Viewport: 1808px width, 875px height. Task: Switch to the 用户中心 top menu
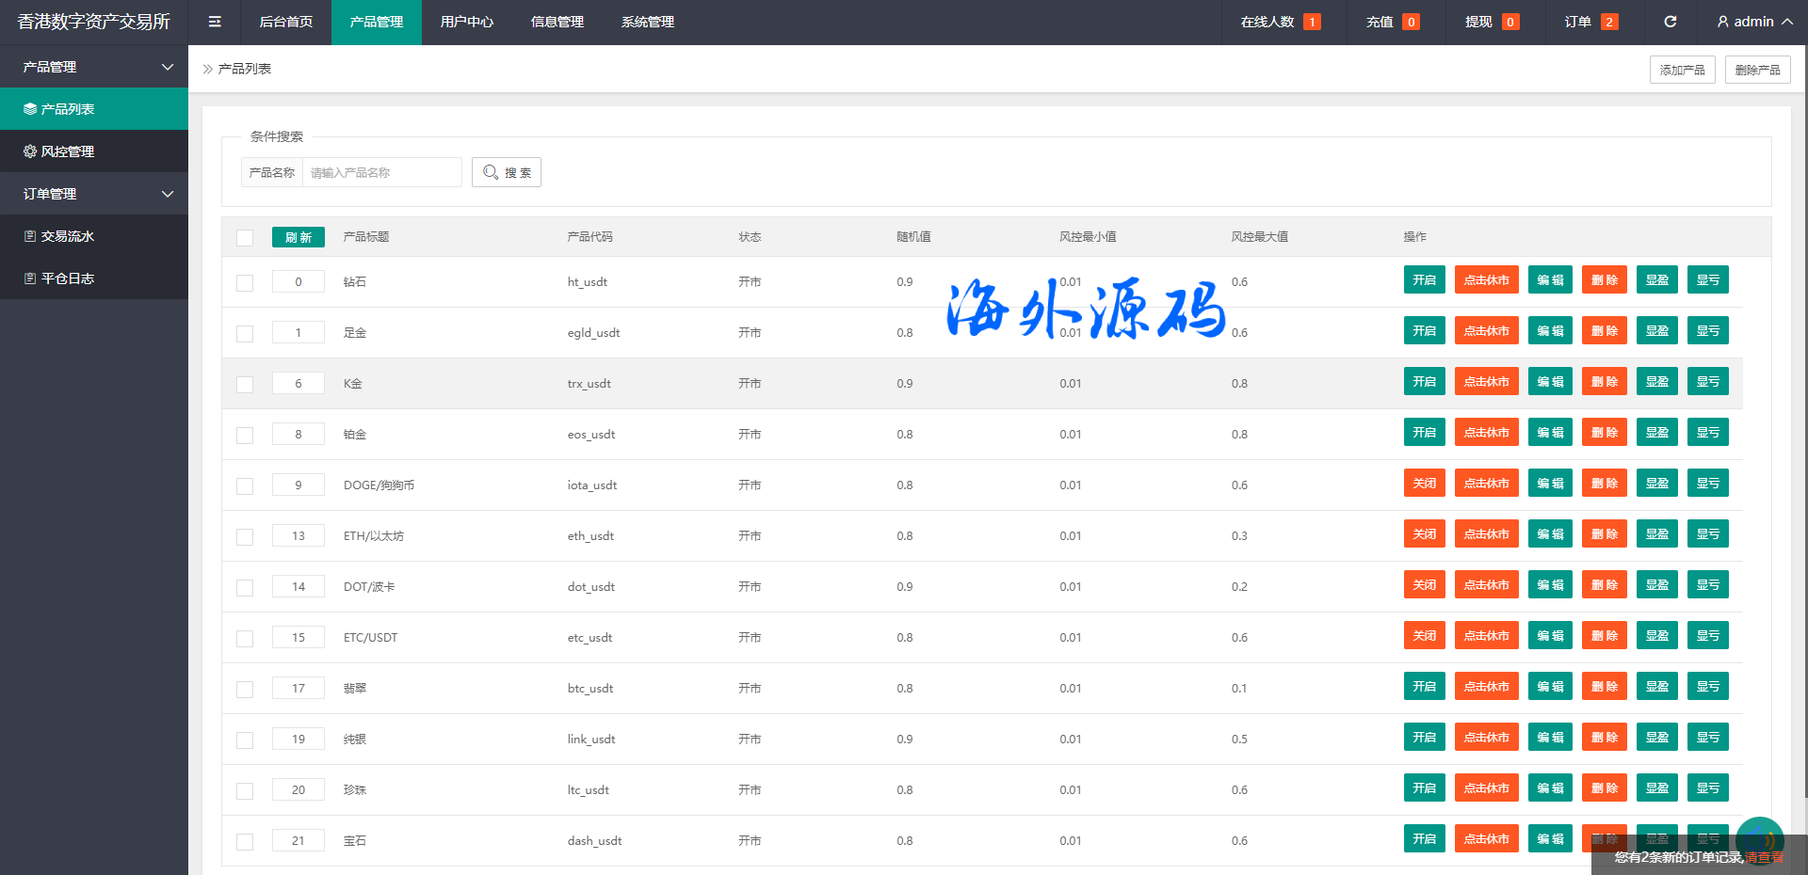click(x=467, y=22)
